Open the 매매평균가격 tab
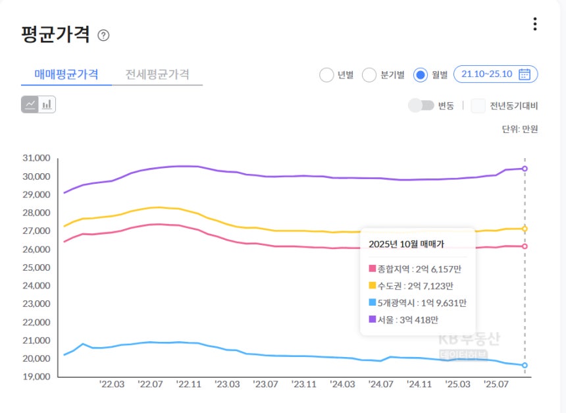The image size is (566, 413). click(x=66, y=74)
